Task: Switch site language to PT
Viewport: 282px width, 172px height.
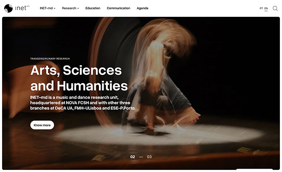Action: click(261, 8)
